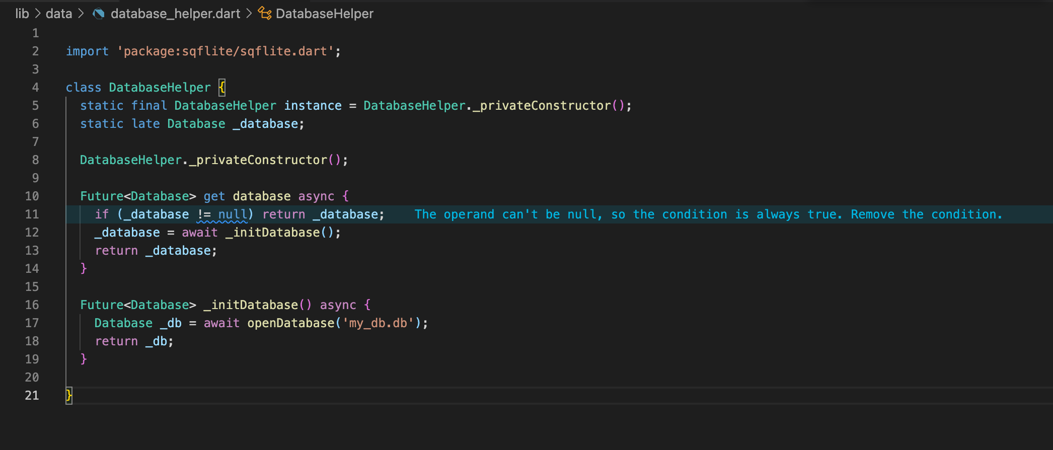This screenshot has height=450, width=1053.
Task: Click the Dart file icon in breadcrumb
Action: [x=99, y=14]
